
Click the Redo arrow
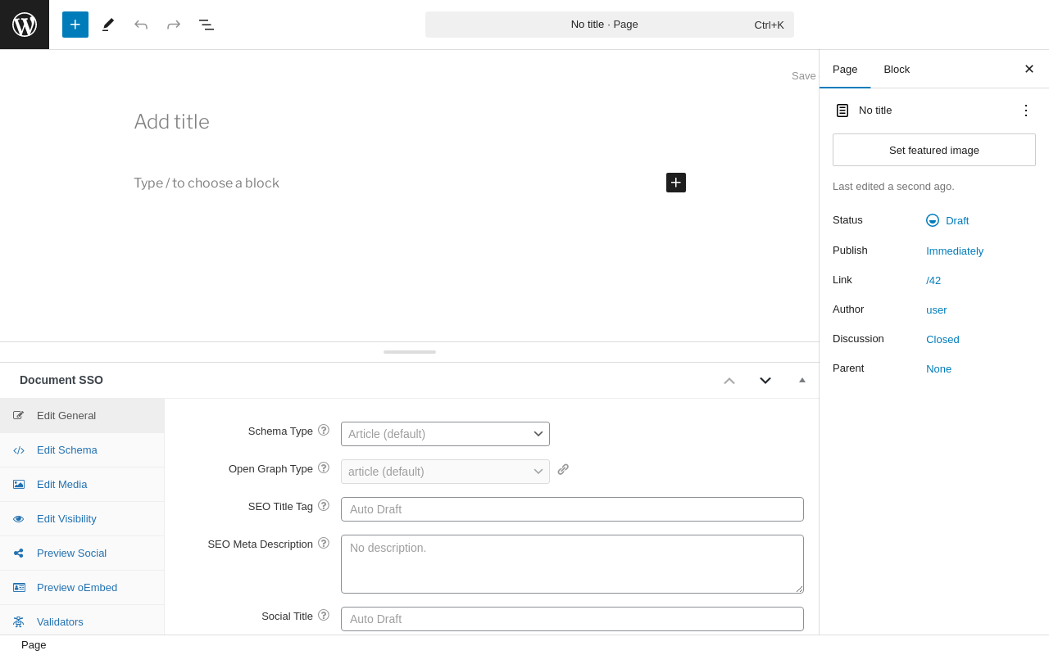pos(174,25)
